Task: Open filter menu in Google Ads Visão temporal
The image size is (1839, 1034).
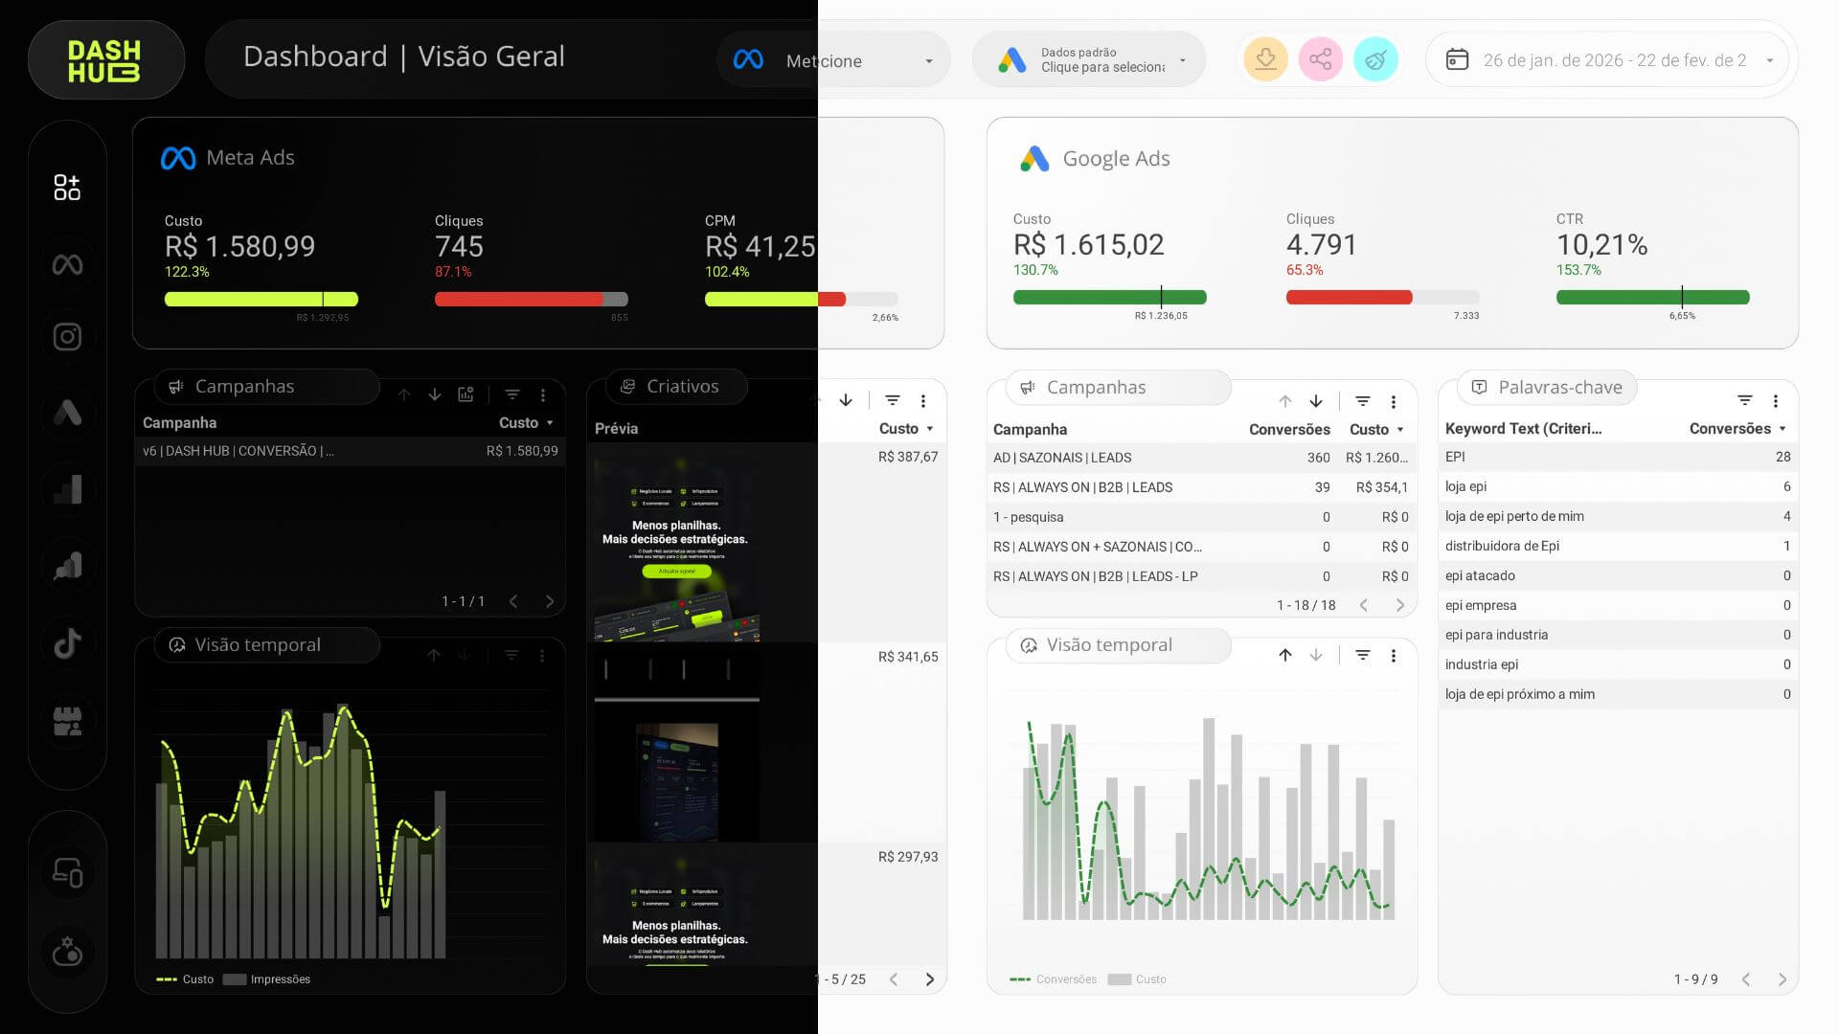Action: coord(1362,655)
